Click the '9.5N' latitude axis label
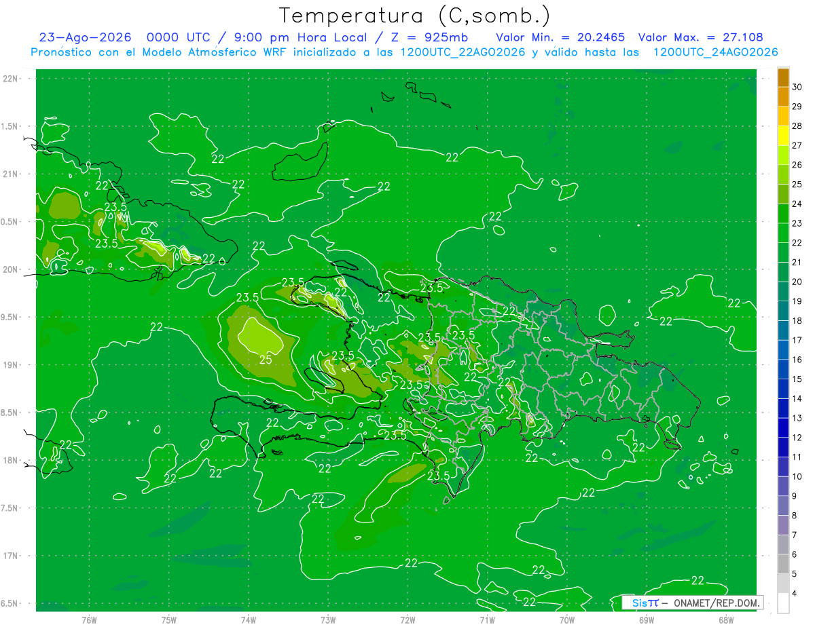 [10, 317]
